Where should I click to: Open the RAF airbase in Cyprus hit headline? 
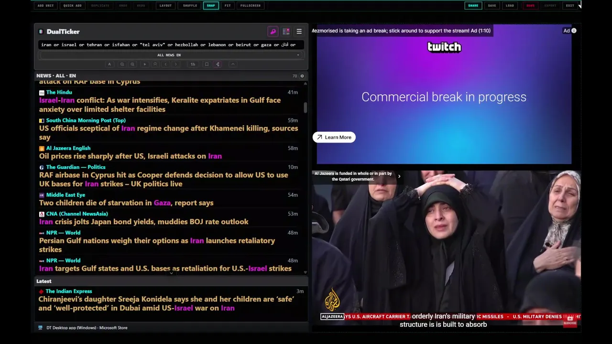tap(164, 180)
